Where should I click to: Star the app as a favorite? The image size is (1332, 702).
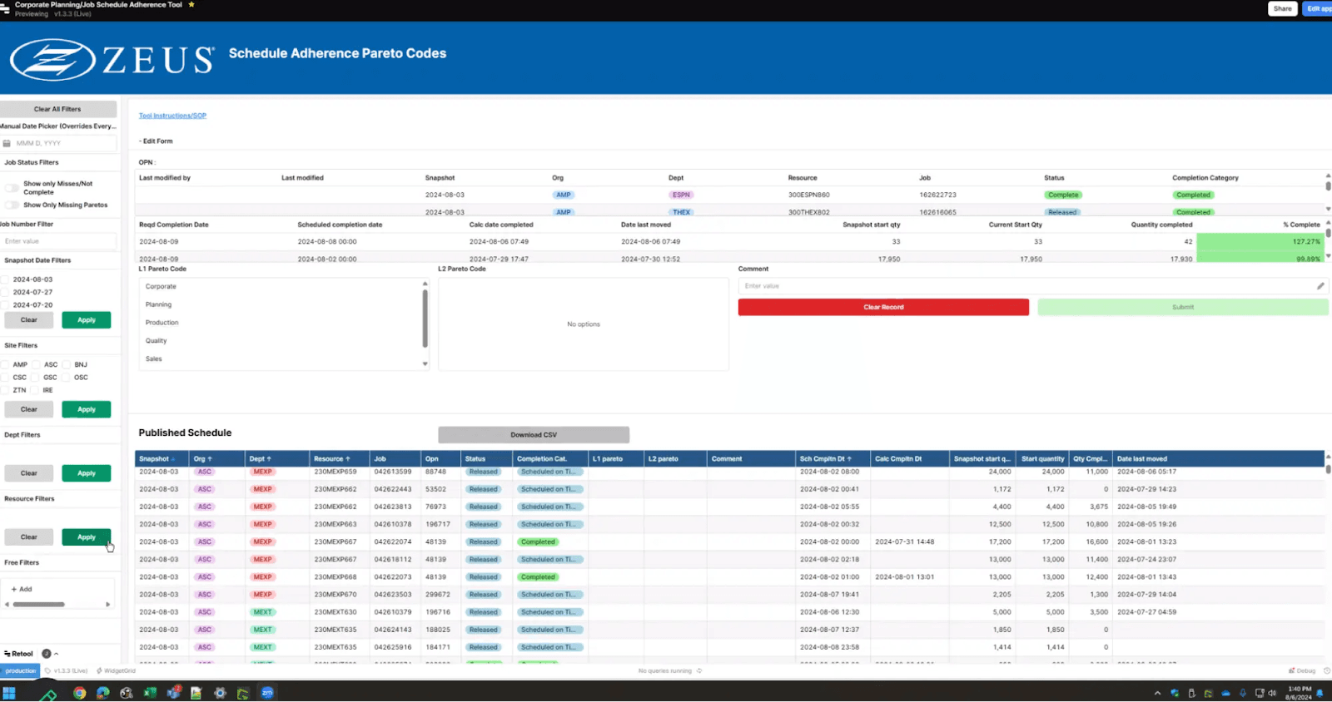191,4
